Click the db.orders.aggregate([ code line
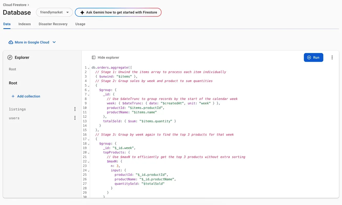This screenshot has height=205, width=342. pos(112,67)
